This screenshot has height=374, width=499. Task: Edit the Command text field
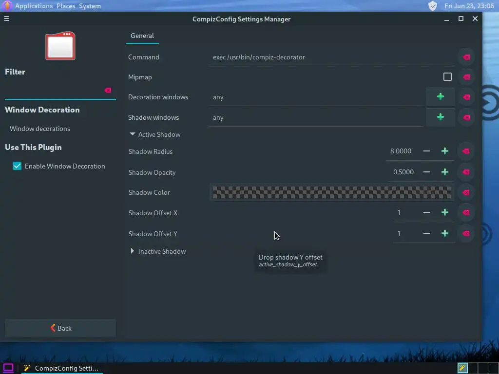[331, 57]
